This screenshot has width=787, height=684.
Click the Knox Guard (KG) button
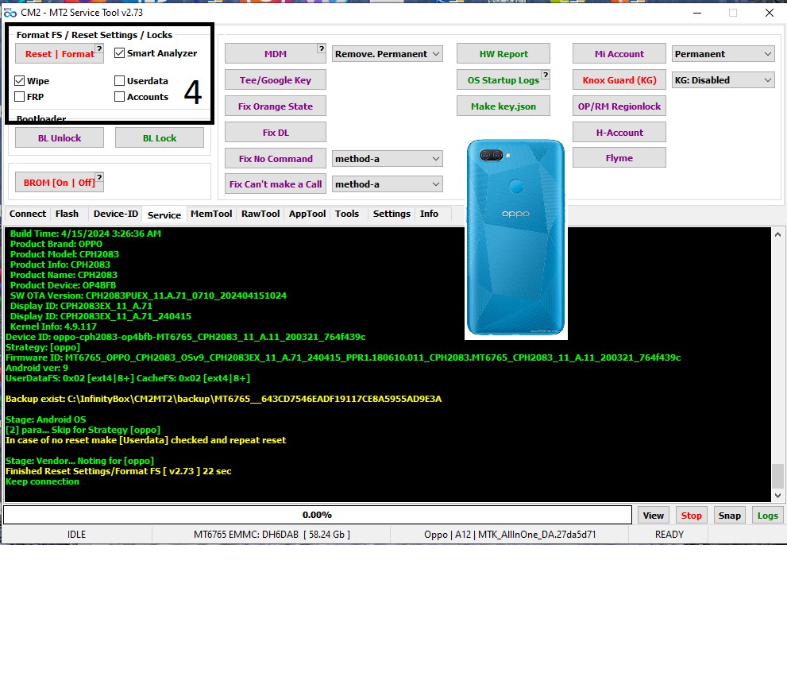[619, 80]
